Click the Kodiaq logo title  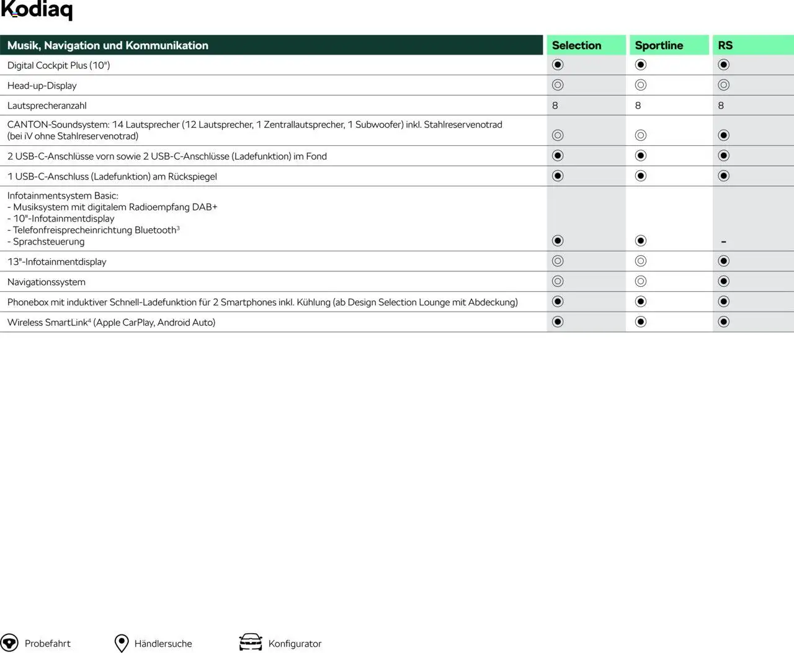click(x=37, y=10)
